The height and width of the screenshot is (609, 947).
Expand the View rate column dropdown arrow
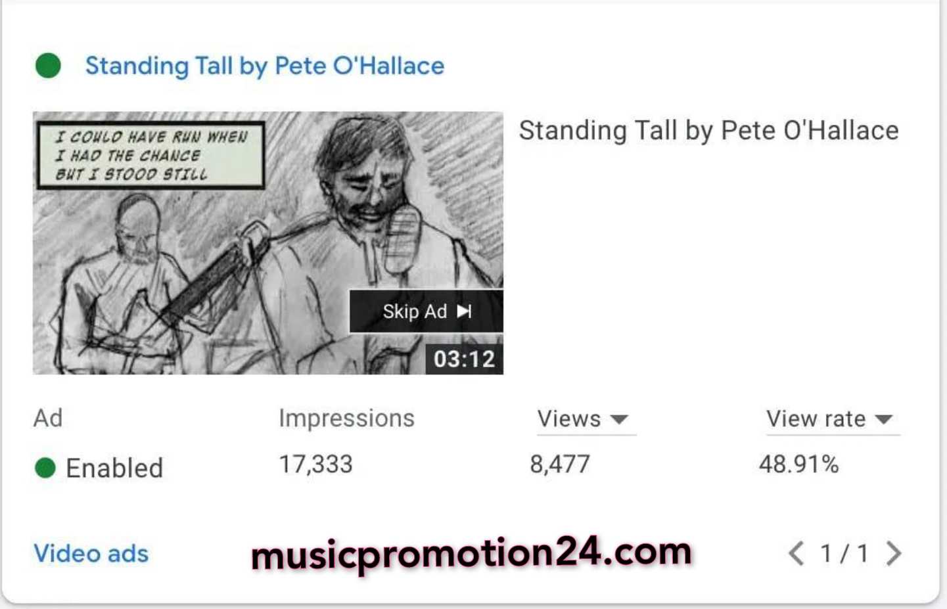[884, 420]
